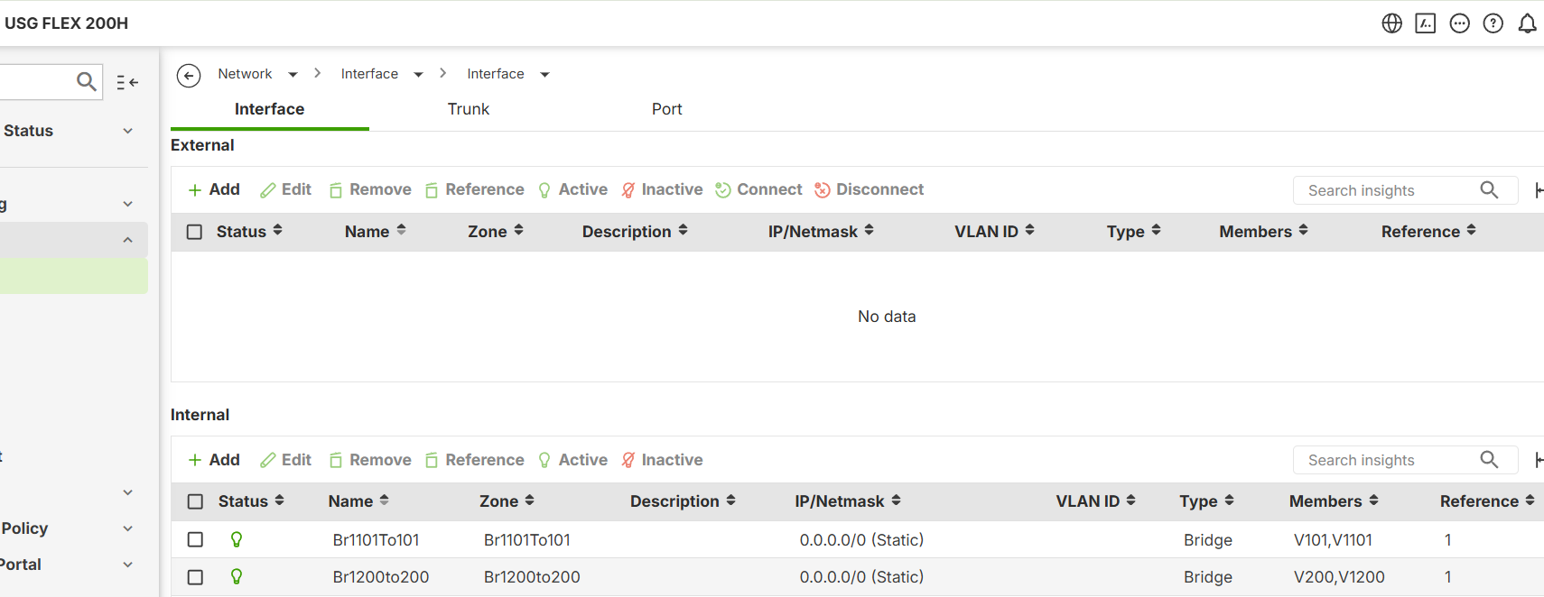Image resolution: width=1544 pixels, height=597 pixels.
Task: Click the External search insights magnifier
Action: pyautogui.click(x=1489, y=190)
